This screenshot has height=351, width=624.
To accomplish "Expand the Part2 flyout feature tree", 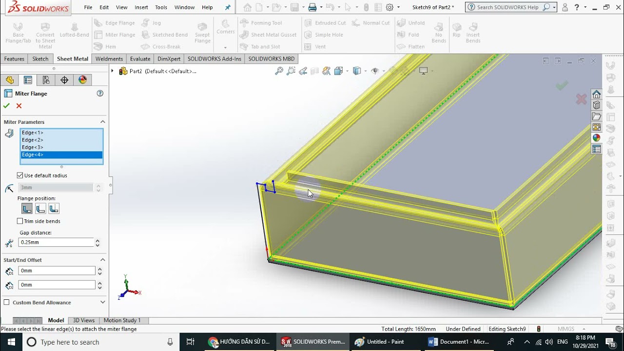I will click(x=113, y=71).
